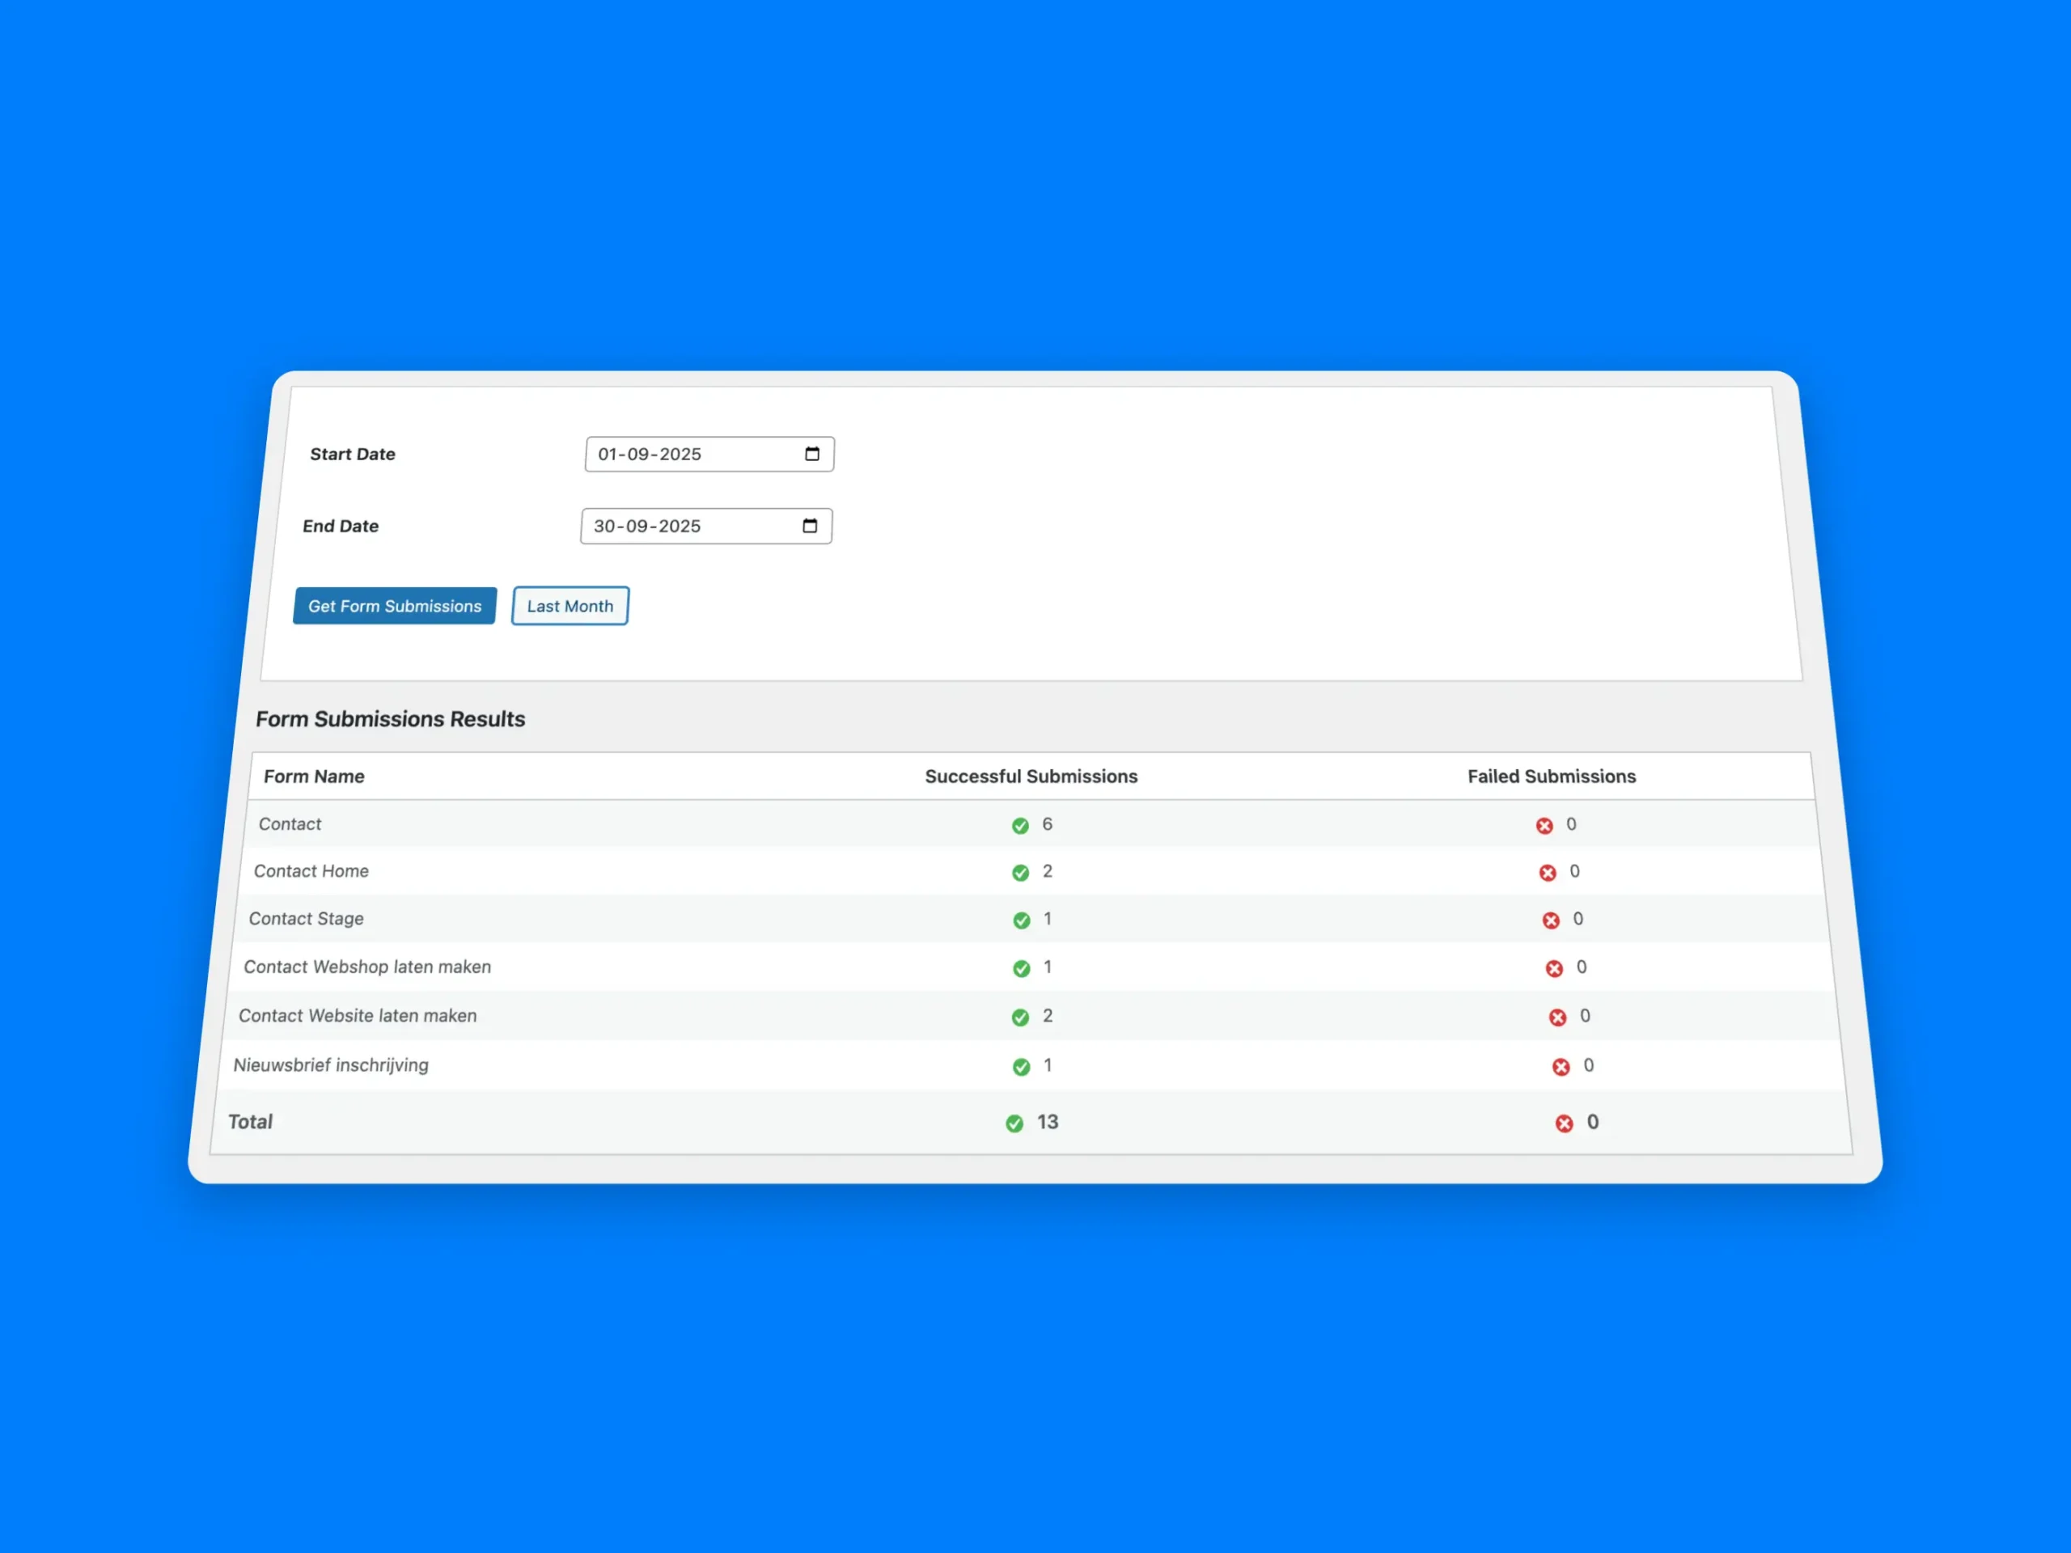Click the red x icon beside Contact Stage

pyautogui.click(x=1552, y=920)
